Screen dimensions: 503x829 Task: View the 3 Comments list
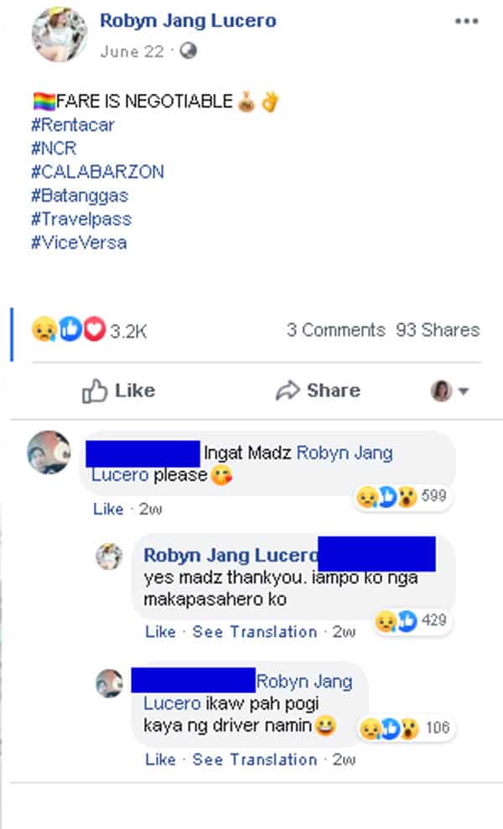click(x=336, y=330)
